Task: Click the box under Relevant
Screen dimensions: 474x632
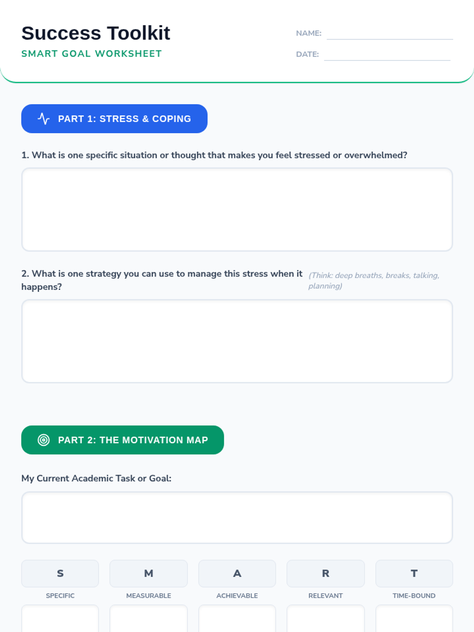Action: pyautogui.click(x=325, y=619)
